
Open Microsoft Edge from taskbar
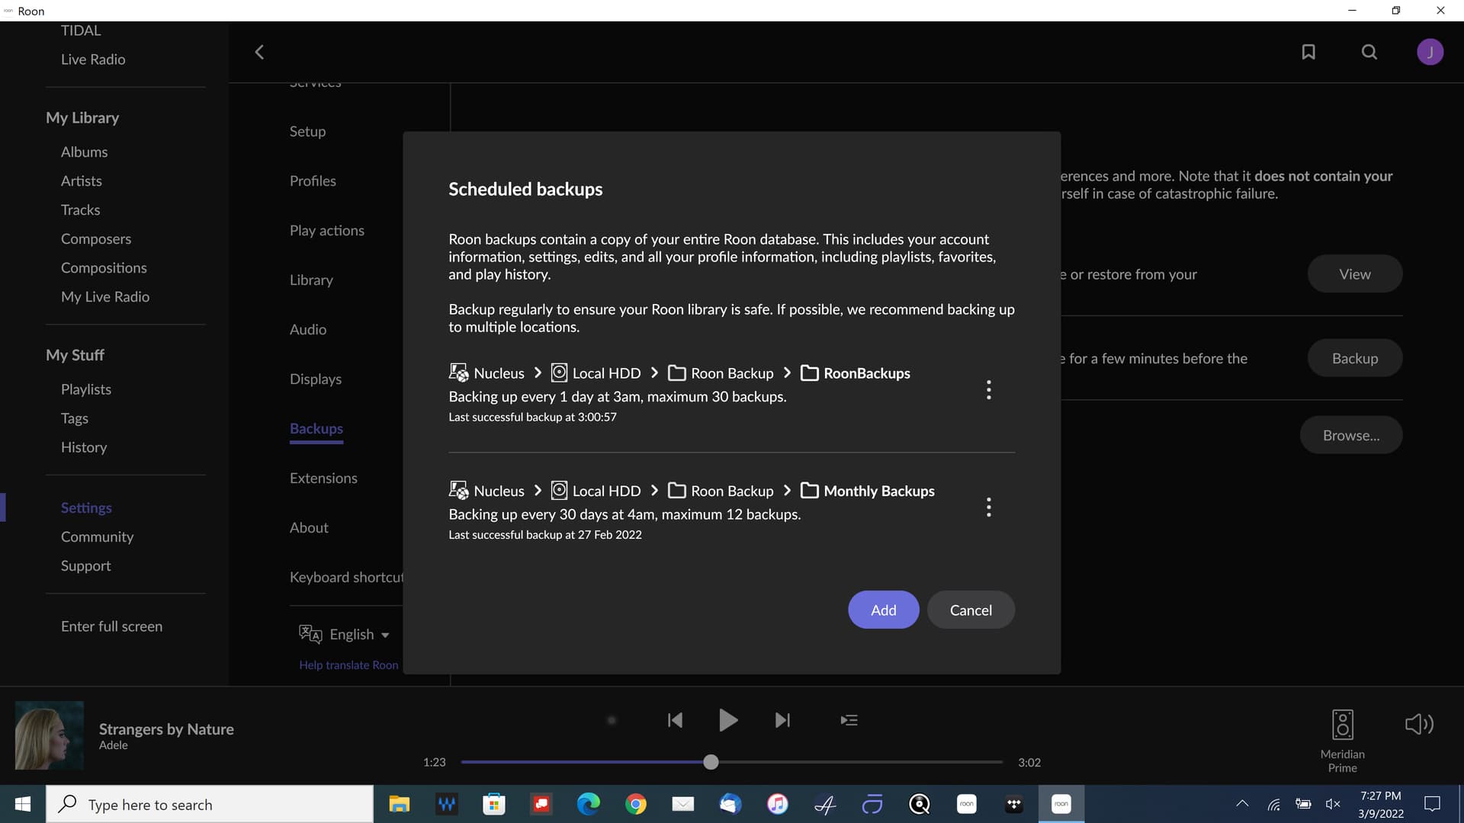(x=589, y=804)
